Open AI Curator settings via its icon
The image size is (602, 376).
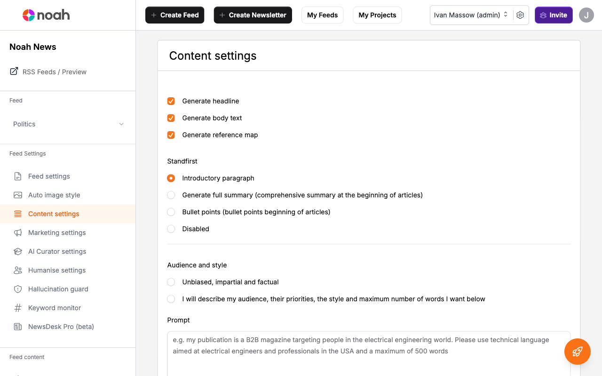[x=18, y=251]
